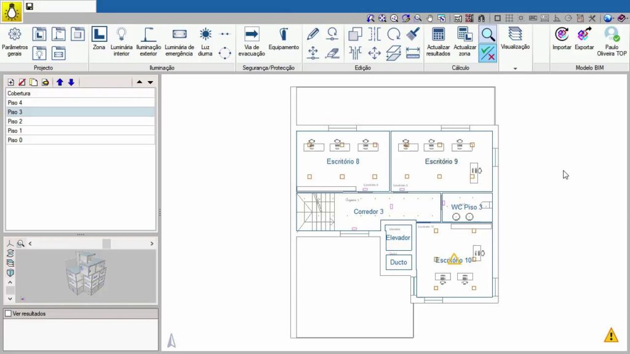Toggle the magnifier button in Cálculo

(x=488, y=34)
